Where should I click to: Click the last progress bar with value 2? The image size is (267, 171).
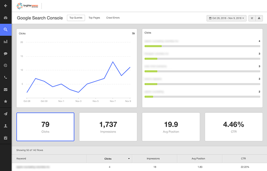point(202,97)
